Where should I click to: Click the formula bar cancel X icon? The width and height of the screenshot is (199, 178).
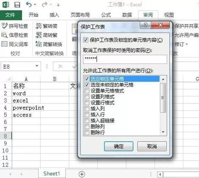(x=61, y=66)
